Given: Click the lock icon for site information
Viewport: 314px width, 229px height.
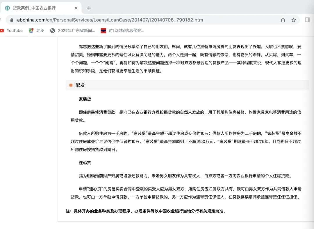Looking at the screenshot, I should tap(12, 20).
